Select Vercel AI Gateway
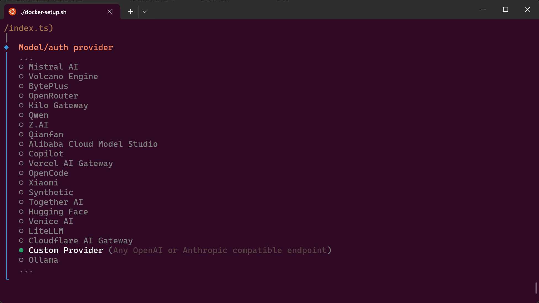The height and width of the screenshot is (303, 539). click(x=66, y=163)
